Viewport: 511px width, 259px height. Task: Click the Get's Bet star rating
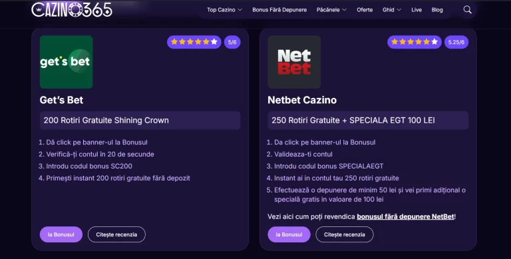point(194,42)
